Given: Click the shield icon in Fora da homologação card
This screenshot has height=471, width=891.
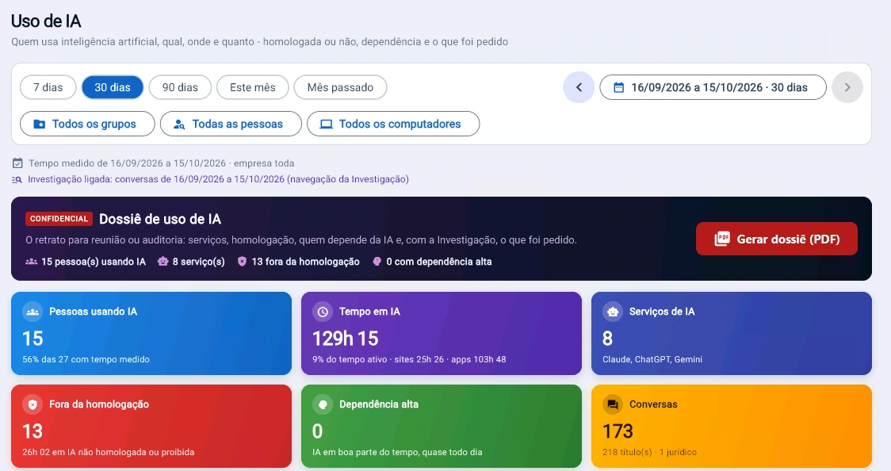Looking at the screenshot, I should [33, 404].
